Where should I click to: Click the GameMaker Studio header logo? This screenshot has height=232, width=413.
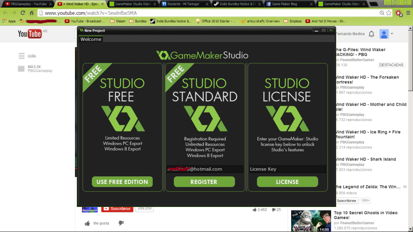pos(202,55)
